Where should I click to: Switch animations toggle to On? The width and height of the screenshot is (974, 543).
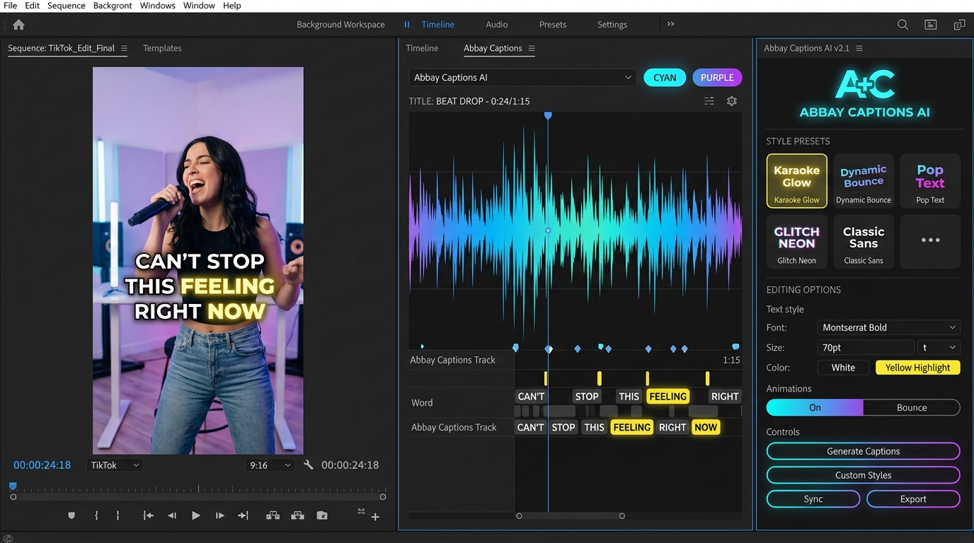coord(815,407)
